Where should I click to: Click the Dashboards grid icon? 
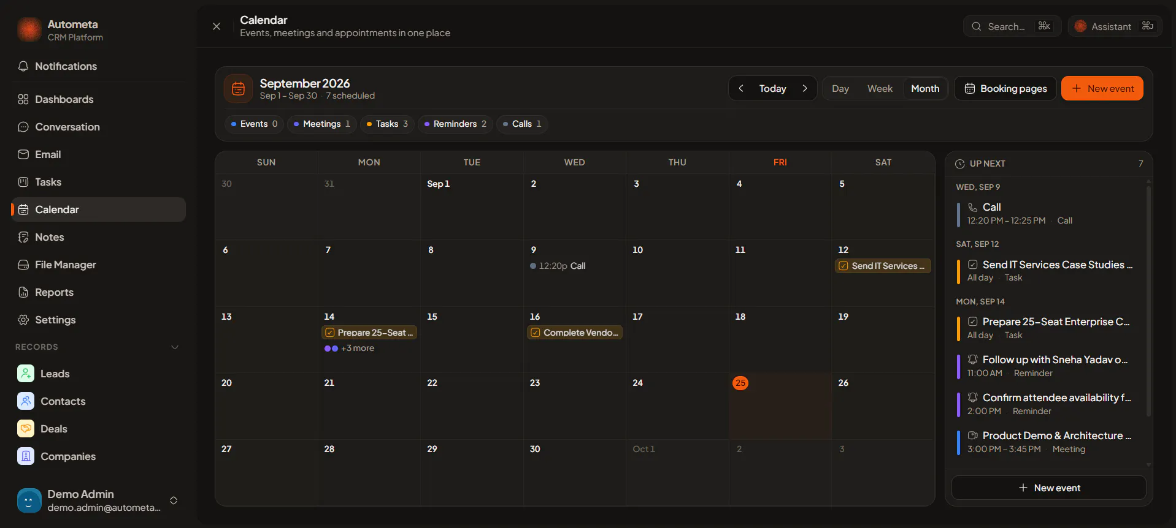pos(23,99)
